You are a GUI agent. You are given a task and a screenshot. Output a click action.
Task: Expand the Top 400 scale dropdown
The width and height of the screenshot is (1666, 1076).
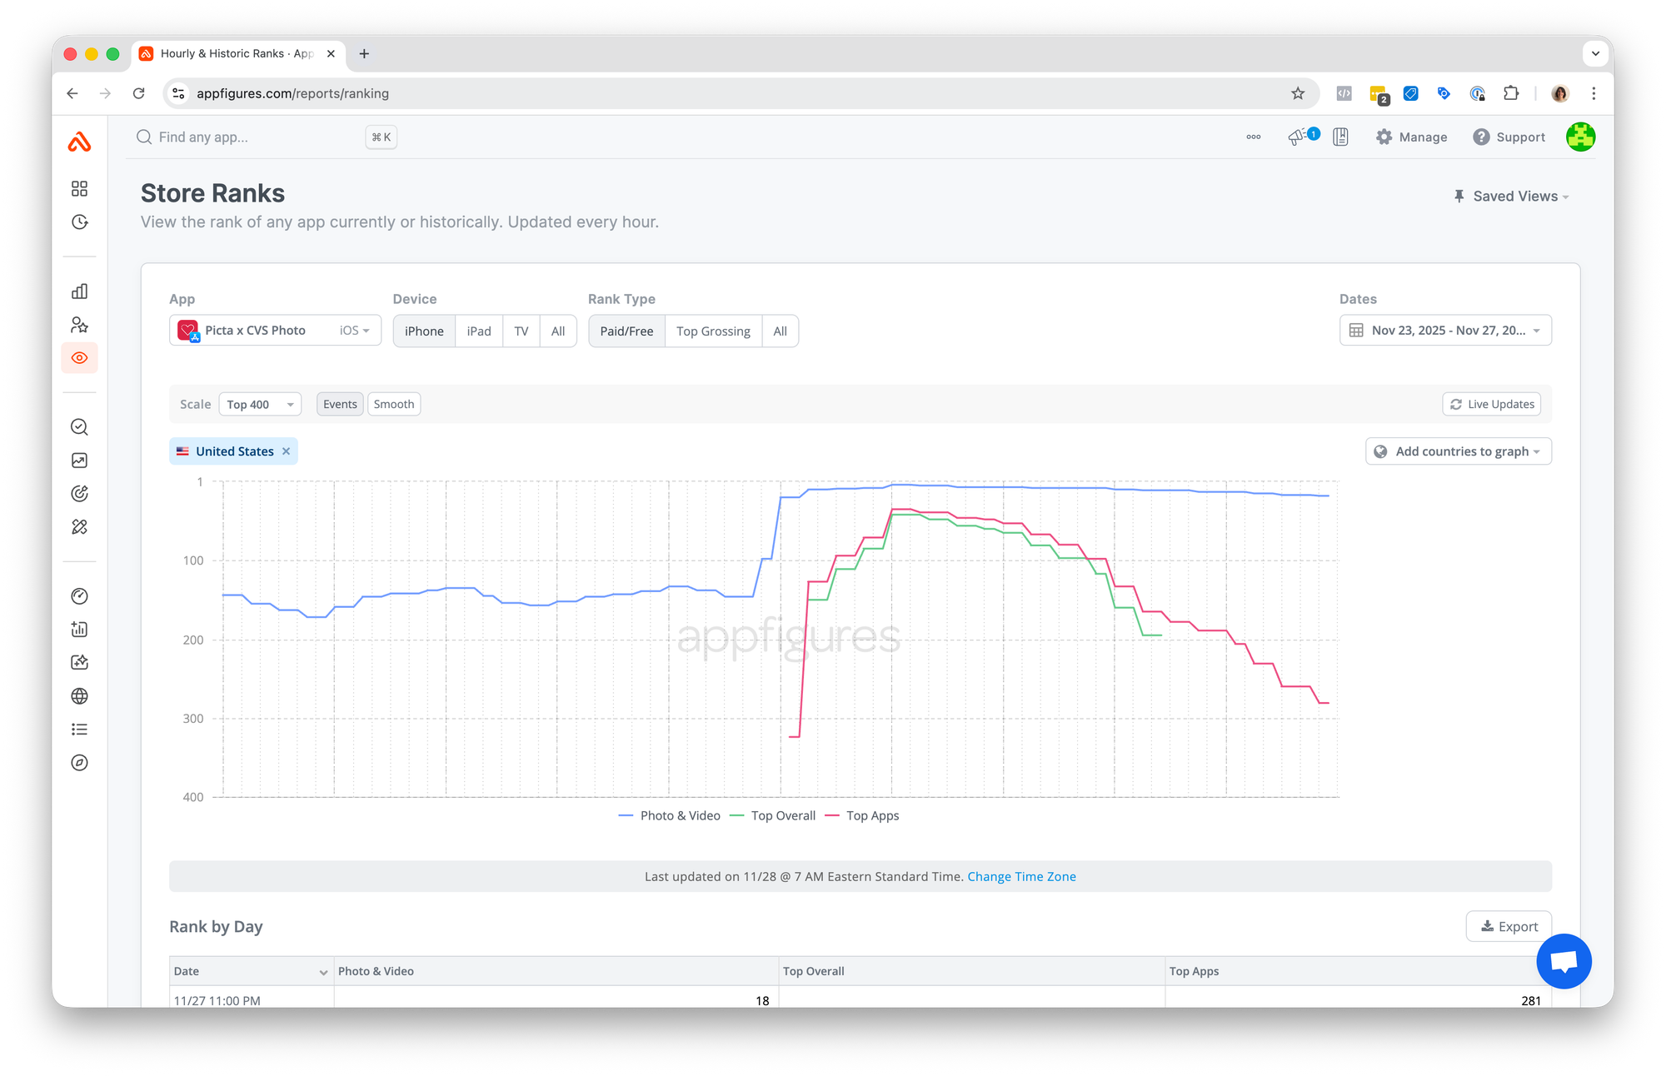tap(260, 404)
